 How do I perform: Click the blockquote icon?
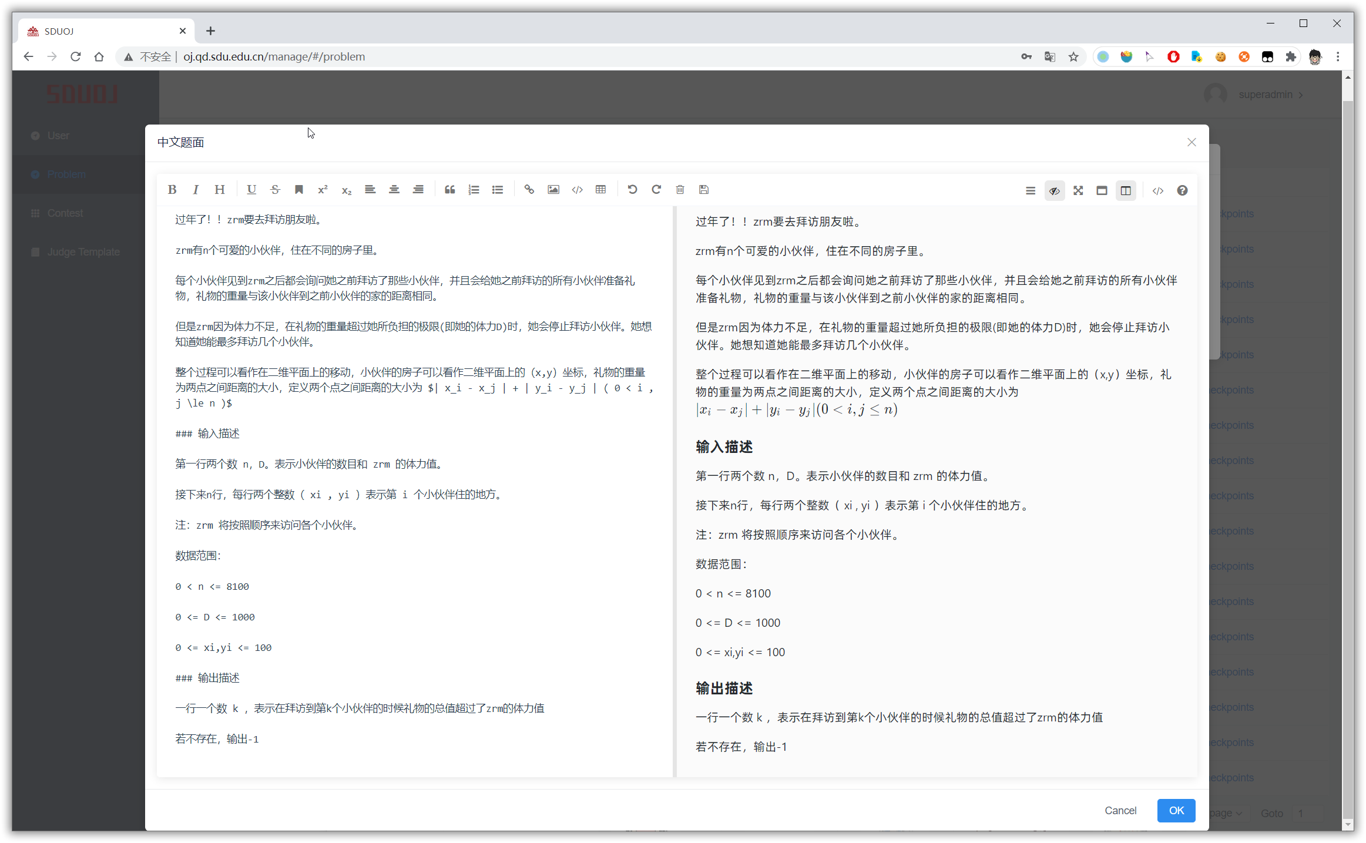click(450, 190)
